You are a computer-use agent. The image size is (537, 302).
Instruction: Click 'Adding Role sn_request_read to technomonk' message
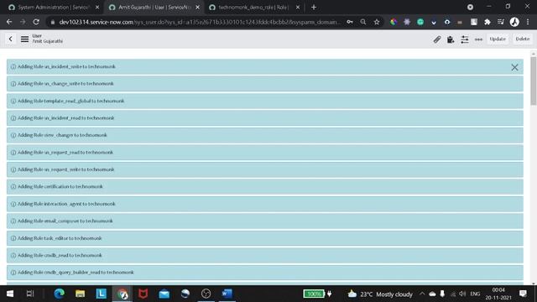(265, 153)
